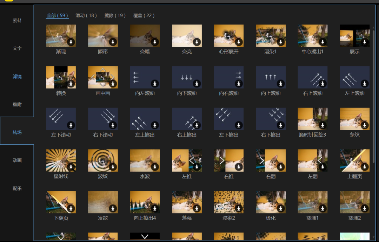
Task: Open the 配乐 sidebar section
Action: click(x=17, y=188)
